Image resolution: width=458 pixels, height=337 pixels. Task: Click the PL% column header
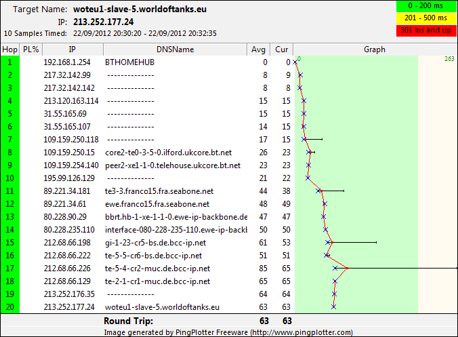31,49
